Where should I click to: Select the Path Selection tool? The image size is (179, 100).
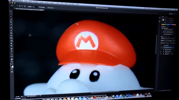pyautogui.click(x=12, y=54)
